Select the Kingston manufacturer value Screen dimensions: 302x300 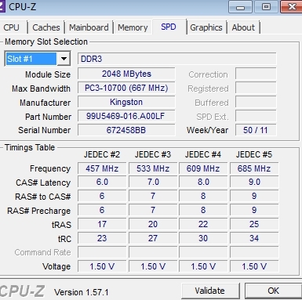[x=126, y=102]
